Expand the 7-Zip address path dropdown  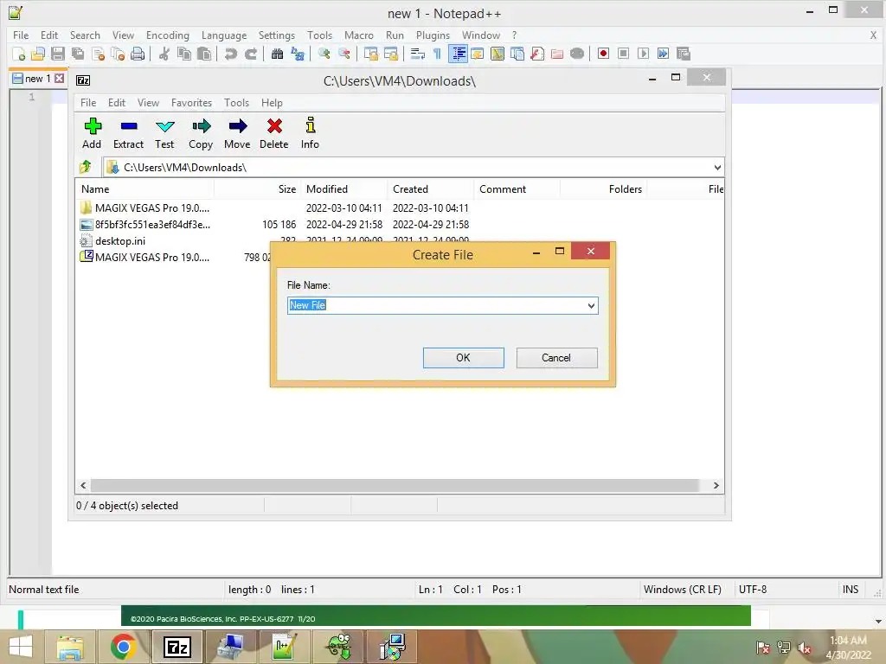(717, 167)
